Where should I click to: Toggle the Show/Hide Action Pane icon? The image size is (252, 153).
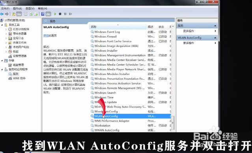point(48,14)
